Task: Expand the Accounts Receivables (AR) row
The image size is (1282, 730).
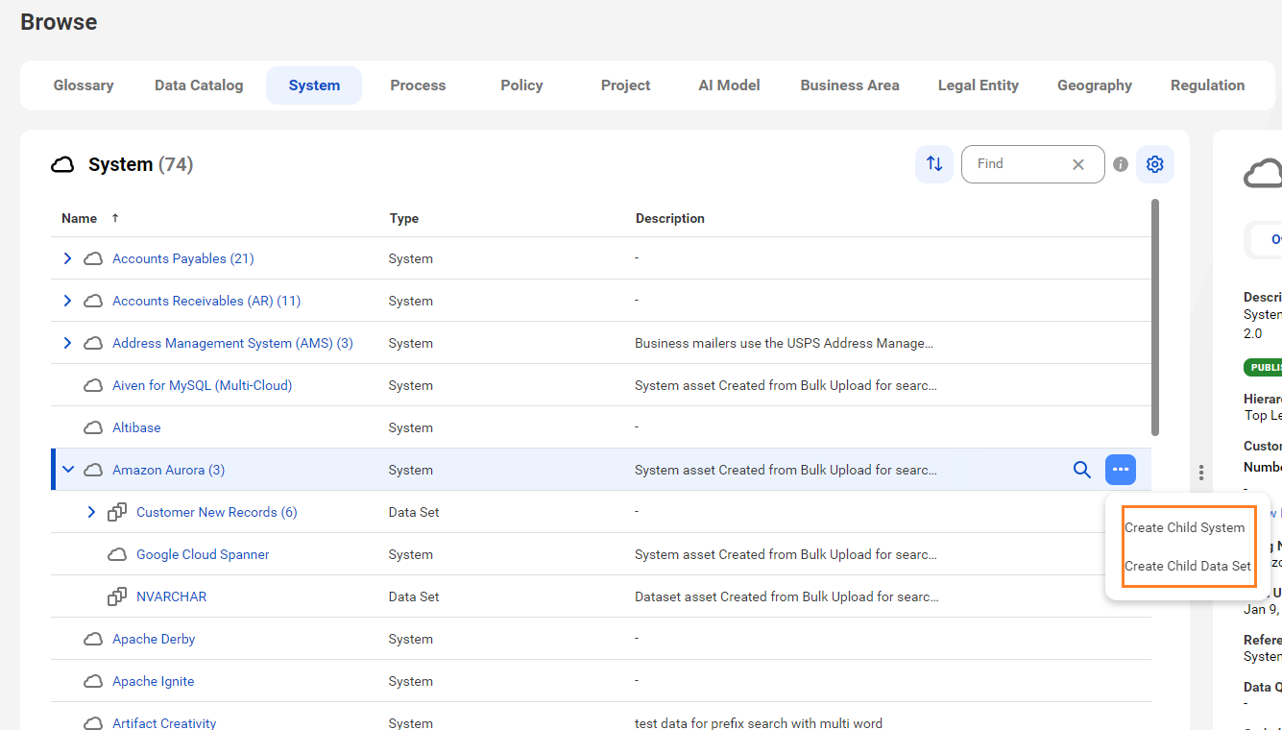Action: (x=67, y=301)
